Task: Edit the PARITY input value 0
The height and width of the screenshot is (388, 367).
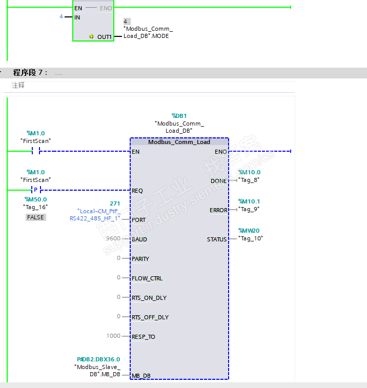Action: click(119, 258)
